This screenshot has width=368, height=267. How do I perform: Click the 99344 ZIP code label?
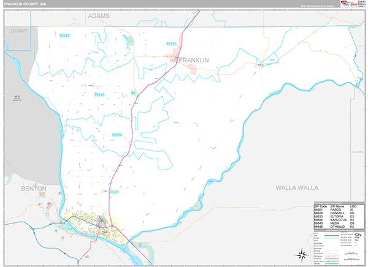click(x=64, y=36)
